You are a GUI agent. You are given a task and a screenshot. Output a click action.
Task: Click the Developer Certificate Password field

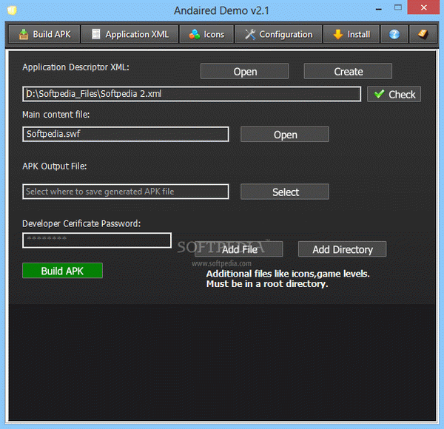pos(97,240)
